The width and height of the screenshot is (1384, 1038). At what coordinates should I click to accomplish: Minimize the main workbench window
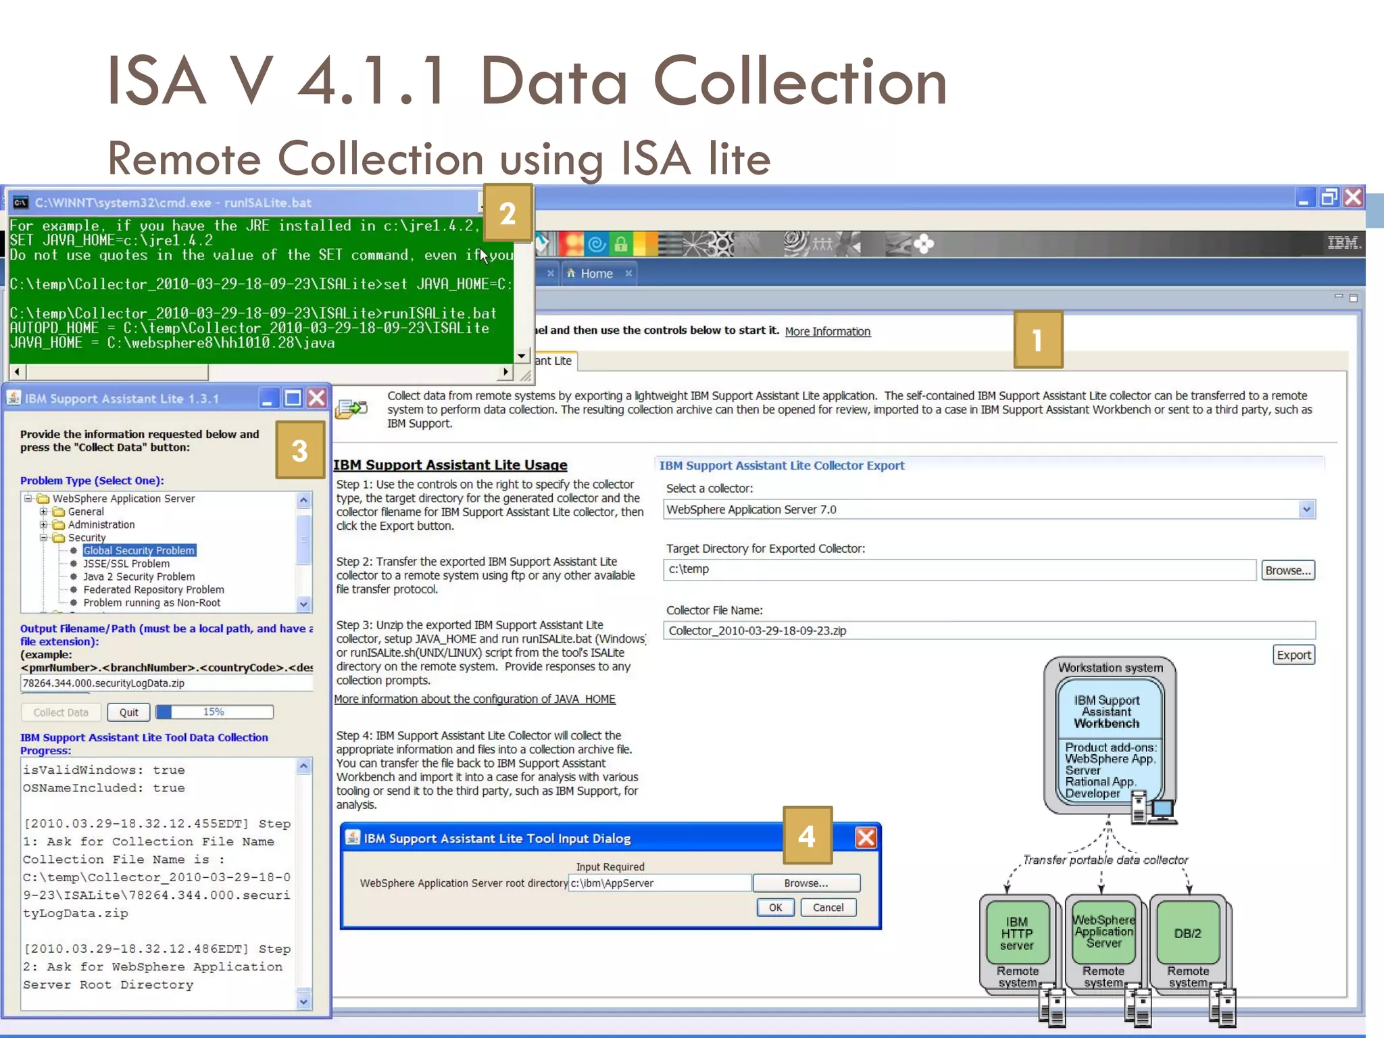click(x=1304, y=197)
